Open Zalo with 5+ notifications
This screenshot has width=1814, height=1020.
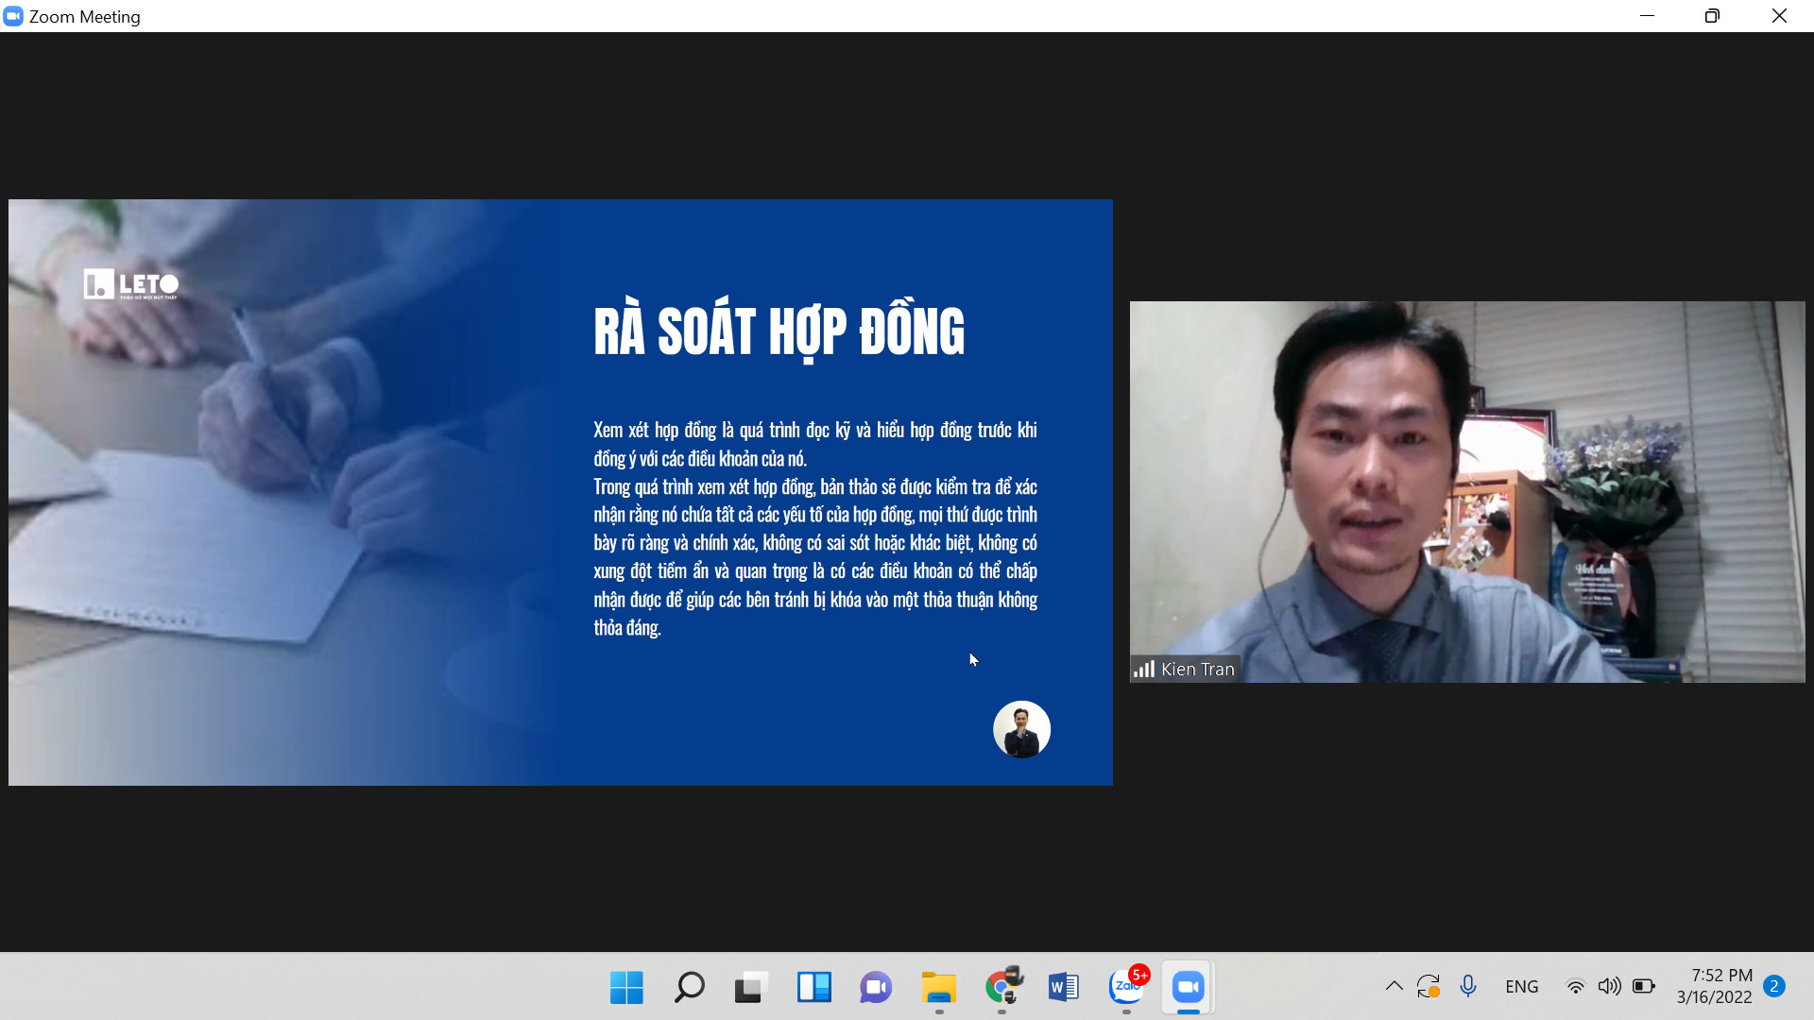1127,986
